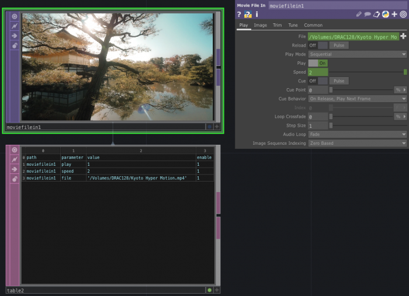Viewport: 409px width, 296px height.
Task: Click the Python help icon
Action: (x=248, y=14)
